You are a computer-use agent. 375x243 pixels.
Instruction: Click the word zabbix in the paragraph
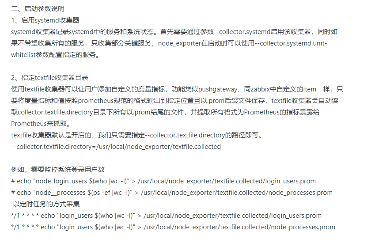click(260, 89)
